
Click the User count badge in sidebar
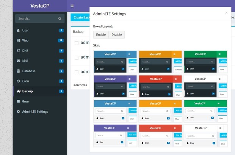tap(61, 30)
